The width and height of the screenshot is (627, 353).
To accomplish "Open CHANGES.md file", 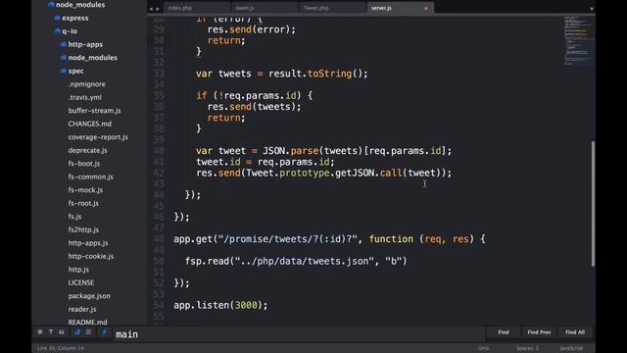I will click(x=89, y=124).
